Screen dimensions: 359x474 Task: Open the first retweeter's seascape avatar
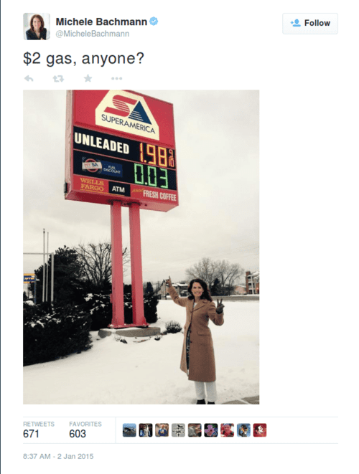[129, 430]
